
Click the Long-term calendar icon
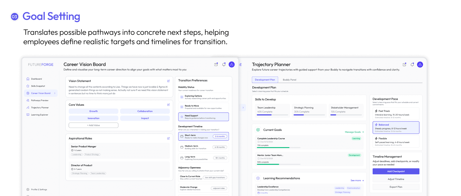coord(182,158)
